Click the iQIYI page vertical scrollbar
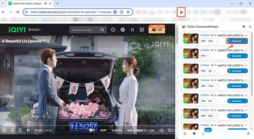Screen dimensions: 254x139 (177, 35)
